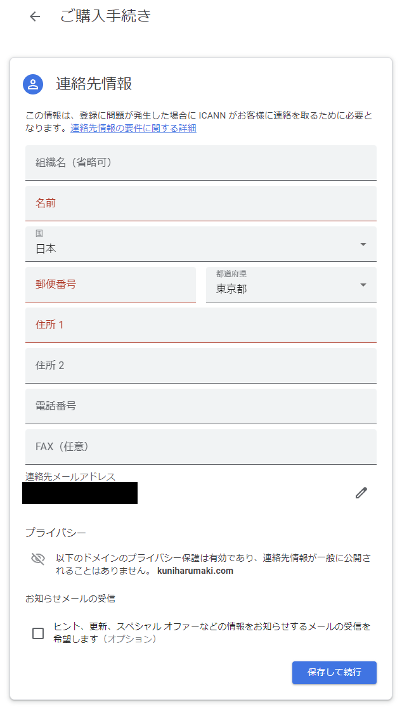The image size is (402, 707).
Task: Focus the 住所 2 address field
Action: (201, 366)
